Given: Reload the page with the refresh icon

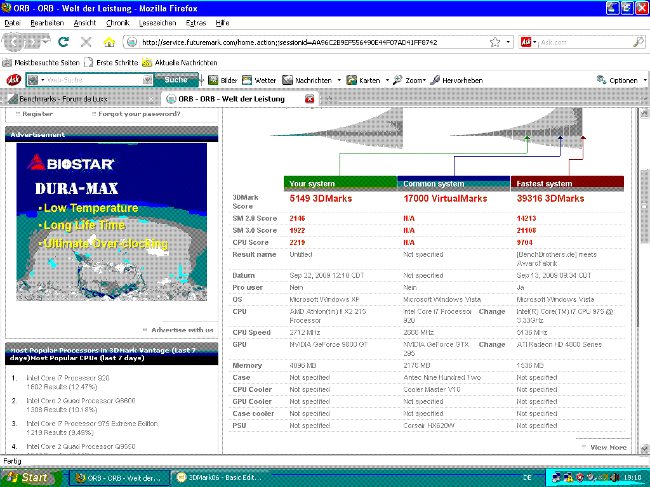Looking at the screenshot, I should pyautogui.click(x=63, y=42).
